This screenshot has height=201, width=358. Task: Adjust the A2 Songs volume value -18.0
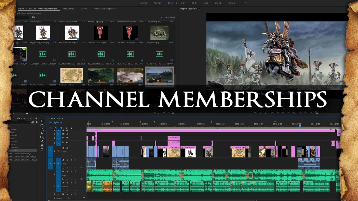point(81,179)
